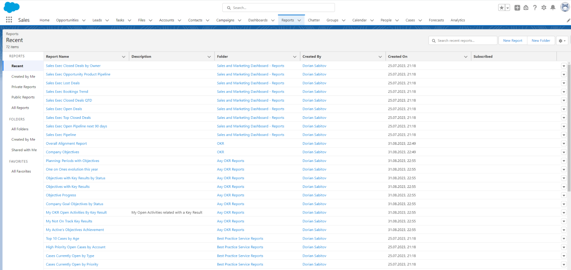Image resolution: width=571 pixels, height=270 pixels.
Task: Open the list view controls gear icon
Action: [x=561, y=40]
